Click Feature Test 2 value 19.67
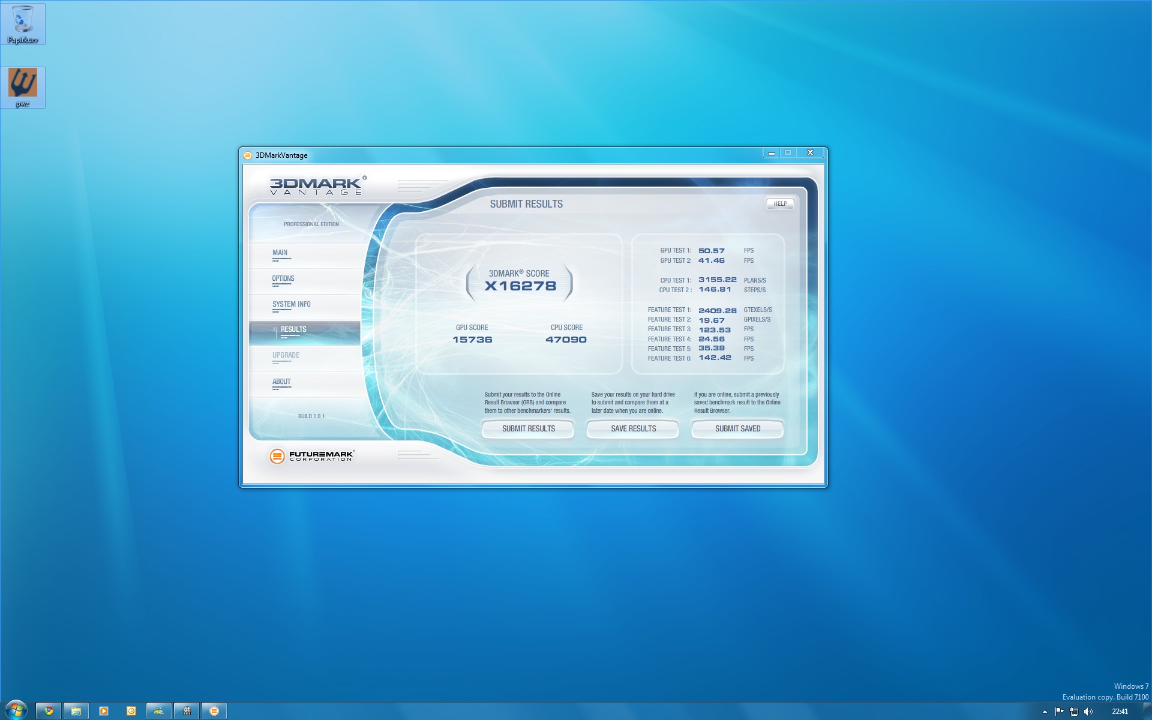Image resolution: width=1152 pixels, height=720 pixels. (712, 320)
